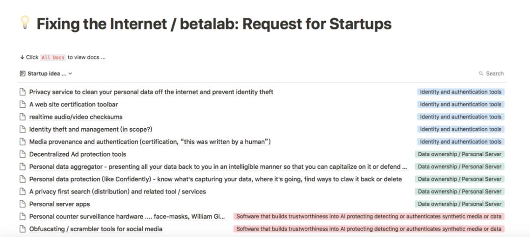The height and width of the screenshot is (237, 530).
Task: Click the All Docs code label
Action: coord(53,57)
